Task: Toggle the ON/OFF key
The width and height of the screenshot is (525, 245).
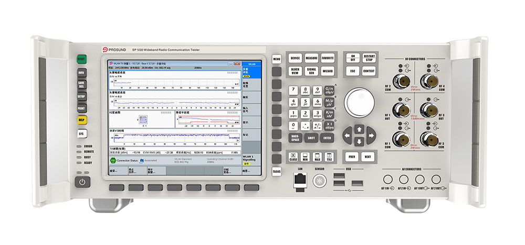Action: point(353,58)
